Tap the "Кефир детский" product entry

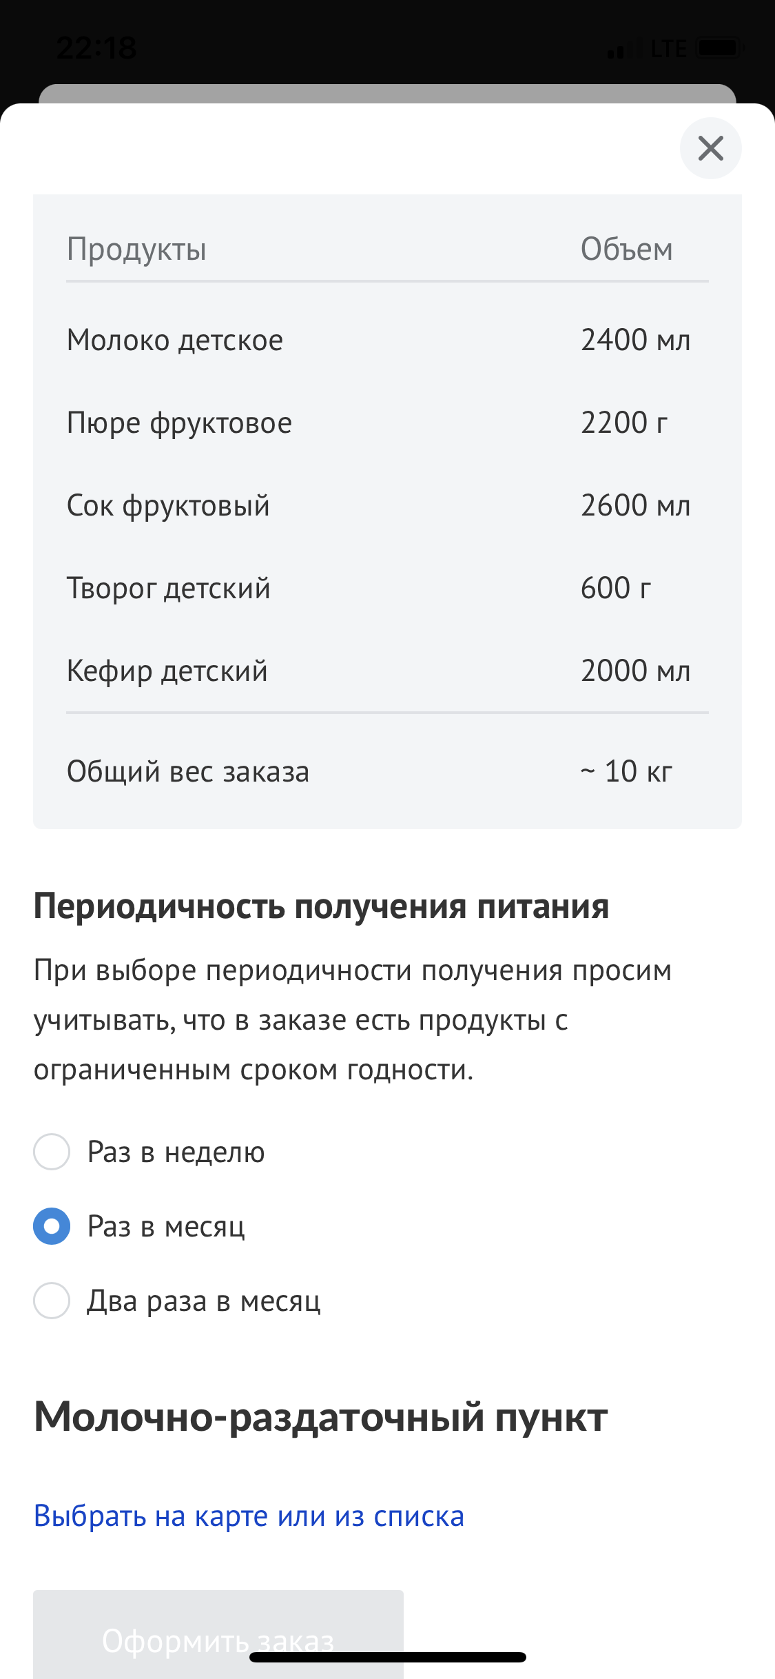point(387,671)
